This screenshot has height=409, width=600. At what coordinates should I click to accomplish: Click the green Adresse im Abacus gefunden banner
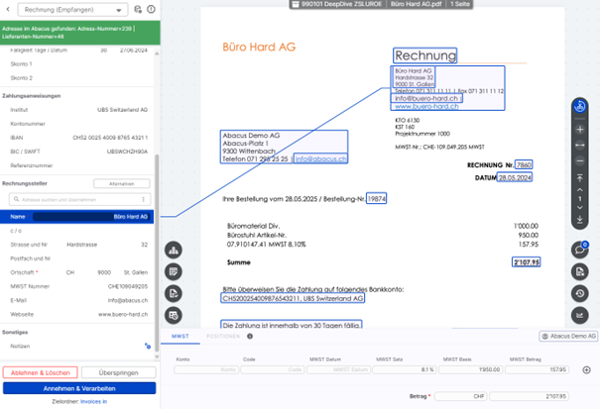pyautogui.click(x=80, y=33)
